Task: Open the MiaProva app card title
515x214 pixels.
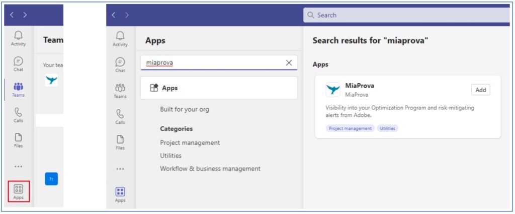Action: pyautogui.click(x=359, y=86)
